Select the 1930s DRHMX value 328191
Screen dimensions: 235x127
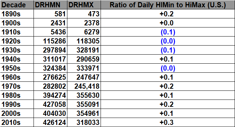(88, 50)
